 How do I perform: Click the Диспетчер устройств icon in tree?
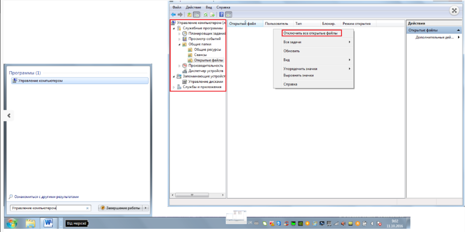click(184, 71)
